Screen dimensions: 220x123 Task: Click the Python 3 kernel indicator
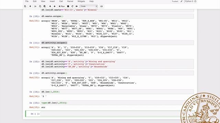189,1
